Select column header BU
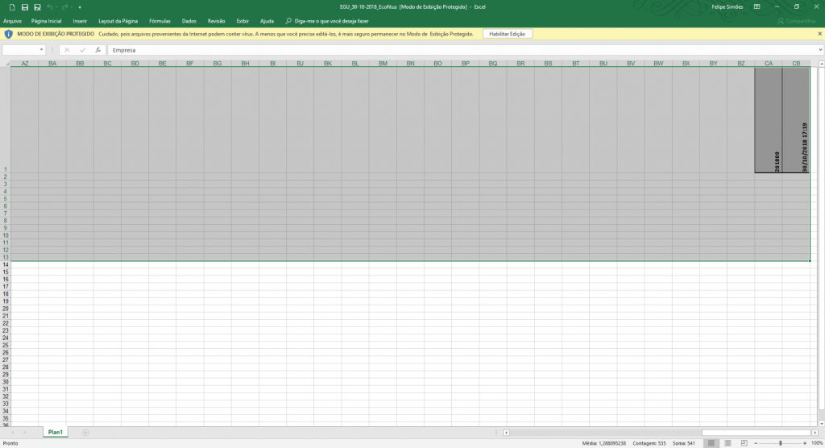Image resolution: width=825 pixels, height=448 pixels. [x=603, y=63]
